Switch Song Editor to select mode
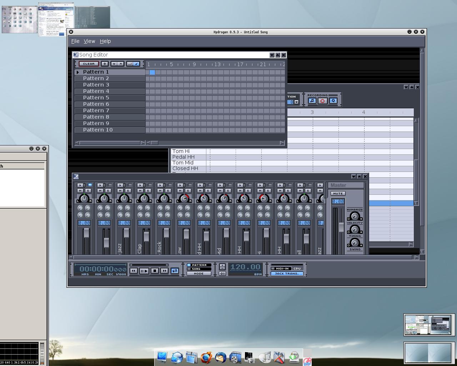The image size is (457, 366). (130, 64)
